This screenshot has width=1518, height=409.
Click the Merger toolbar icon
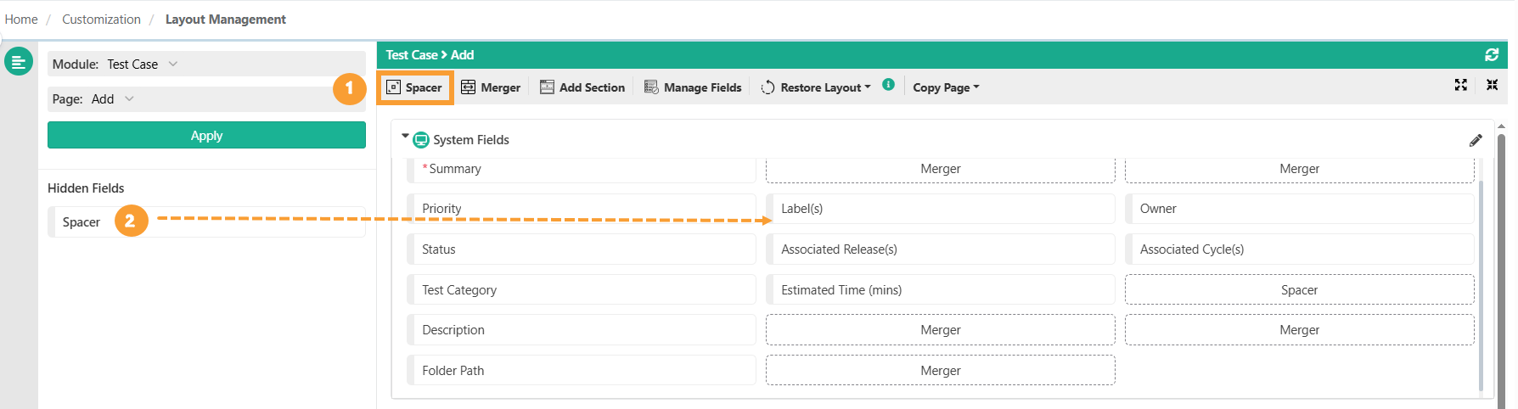[468, 87]
